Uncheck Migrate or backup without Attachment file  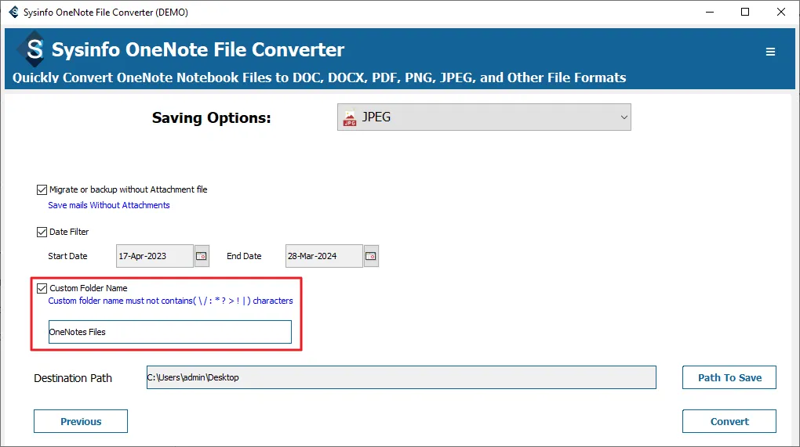[42, 190]
